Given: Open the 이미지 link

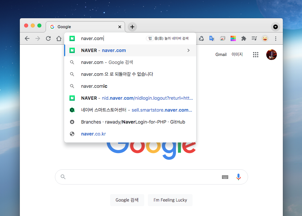Looking at the screenshot, I should point(237,55).
